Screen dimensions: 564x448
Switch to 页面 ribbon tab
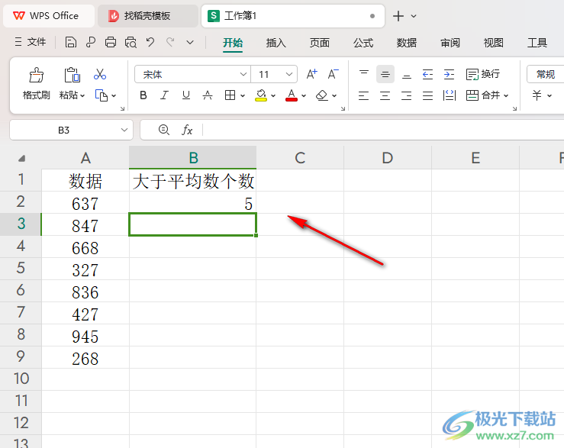320,43
